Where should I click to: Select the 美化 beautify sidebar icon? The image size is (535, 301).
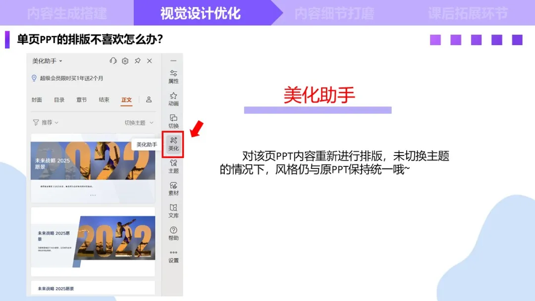[x=173, y=144]
